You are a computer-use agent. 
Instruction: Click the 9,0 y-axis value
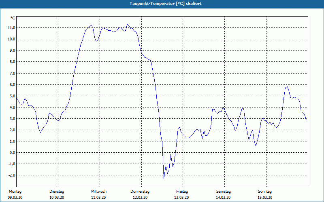[x=12, y=50]
